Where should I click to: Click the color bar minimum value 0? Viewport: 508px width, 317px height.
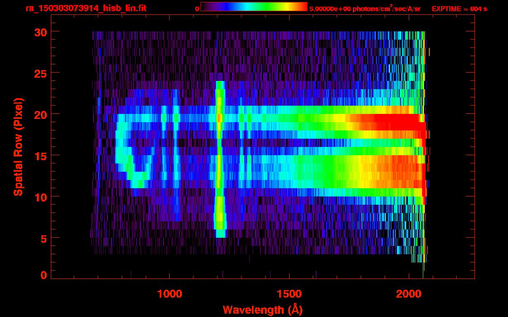(197, 9)
